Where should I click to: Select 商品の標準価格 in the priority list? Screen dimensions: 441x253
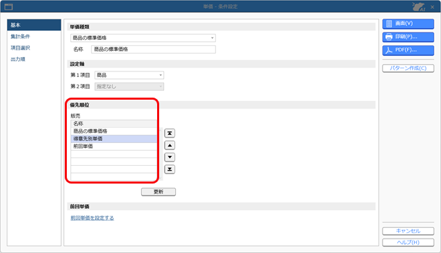pyautogui.click(x=114, y=131)
